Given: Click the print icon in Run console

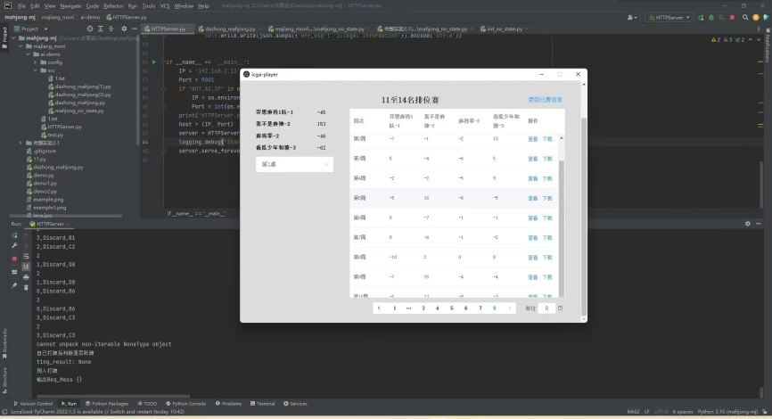Looking at the screenshot, I should [x=26, y=277].
